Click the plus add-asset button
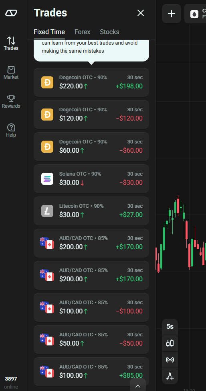The width and height of the screenshot is (206, 391). (172, 14)
